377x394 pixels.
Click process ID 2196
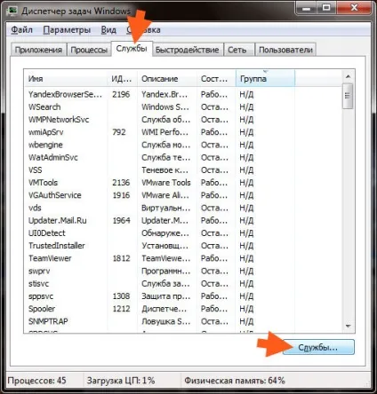pos(121,94)
